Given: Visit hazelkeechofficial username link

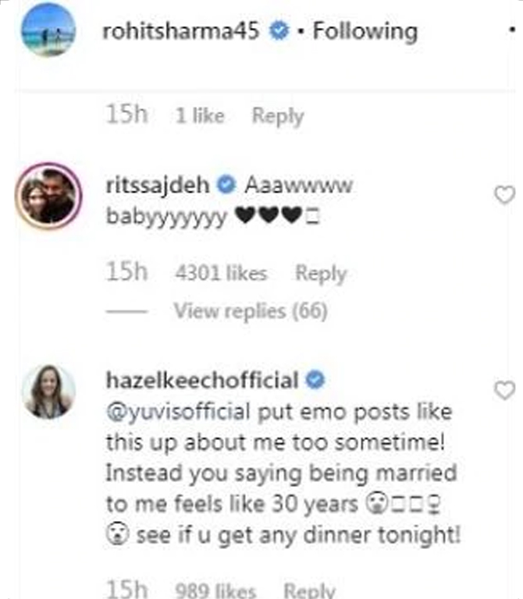Looking at the screenshot, I should (x=202, y=381).
